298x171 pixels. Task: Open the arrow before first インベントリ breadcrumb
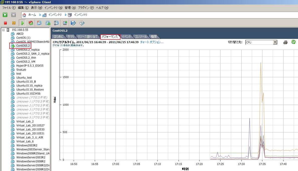point(40,15)
